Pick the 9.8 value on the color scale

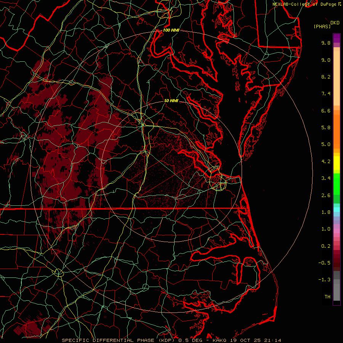click(x=326, y=43)
